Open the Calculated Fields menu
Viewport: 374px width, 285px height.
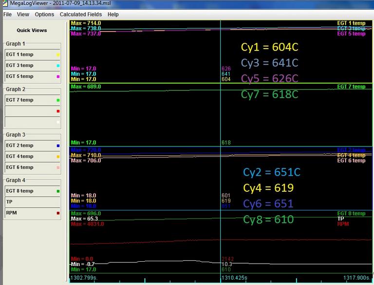point(81,14)
